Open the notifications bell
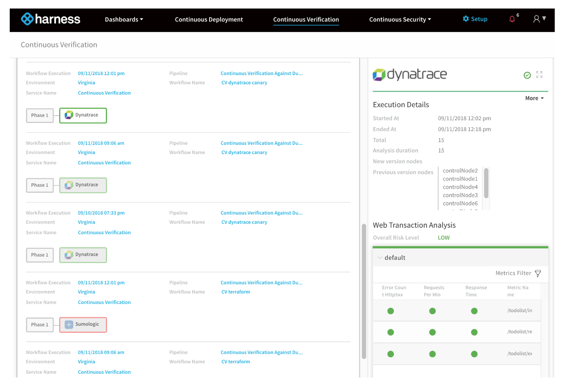Viewport: 561px width, 384px height. click(x=512, y=19)
